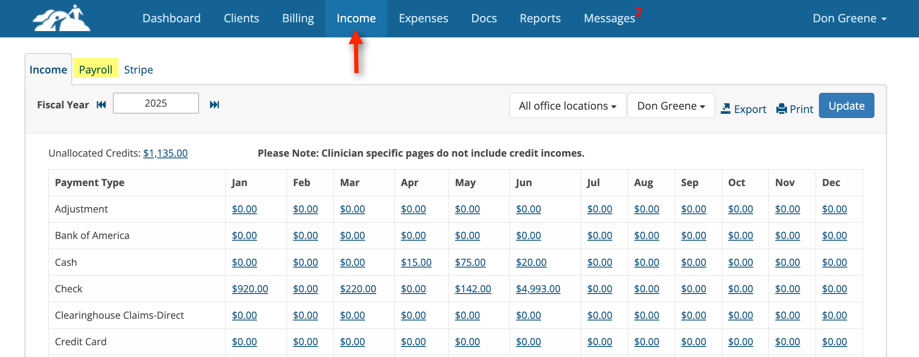This screenshot has width=919, height=357.
Task: Click the Check row label
Action: tap(69, 289)
